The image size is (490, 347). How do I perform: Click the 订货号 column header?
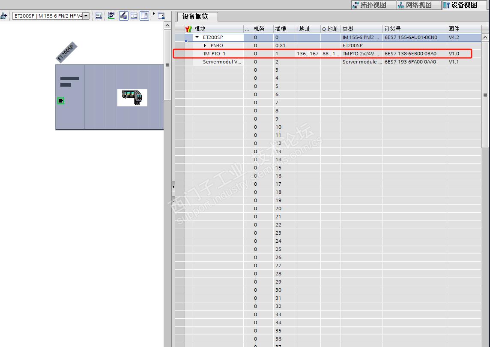[x=415, y=29]
